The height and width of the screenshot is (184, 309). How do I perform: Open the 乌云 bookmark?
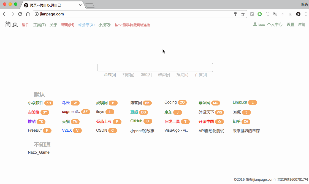[66, 103]
